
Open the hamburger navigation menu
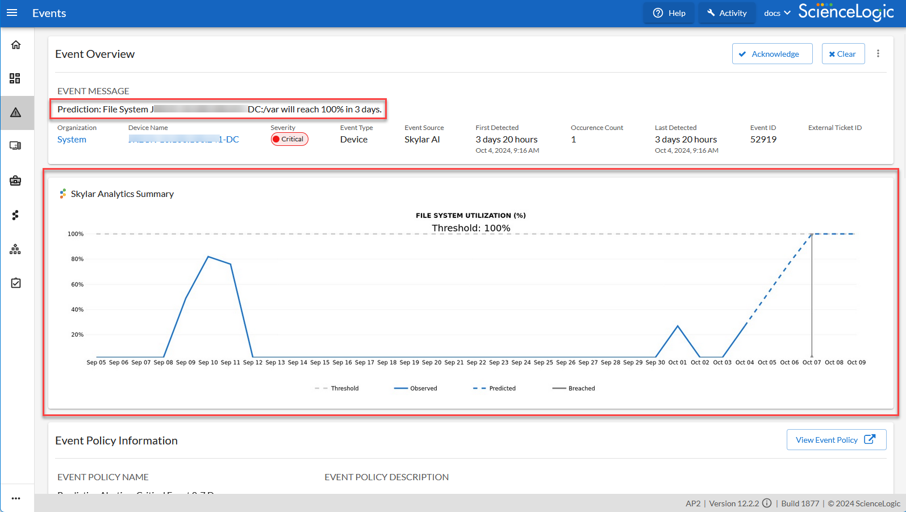[12, 13]
